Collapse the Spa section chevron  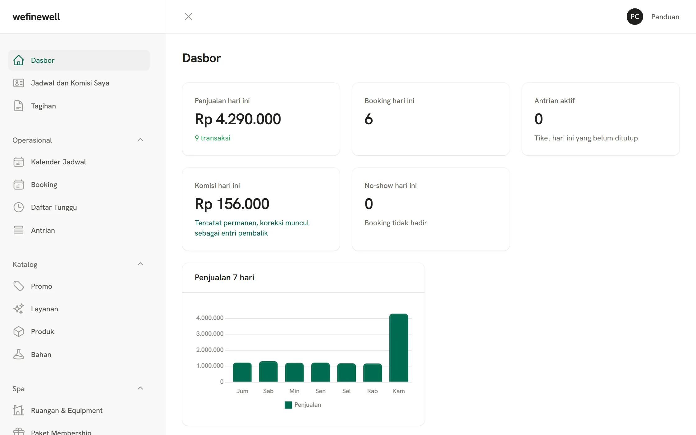pos(140,388)
